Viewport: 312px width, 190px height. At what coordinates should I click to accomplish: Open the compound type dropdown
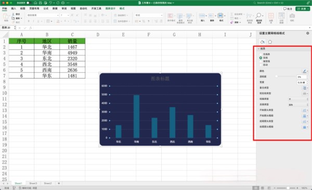pyautogui.click(x=305, y=88)
